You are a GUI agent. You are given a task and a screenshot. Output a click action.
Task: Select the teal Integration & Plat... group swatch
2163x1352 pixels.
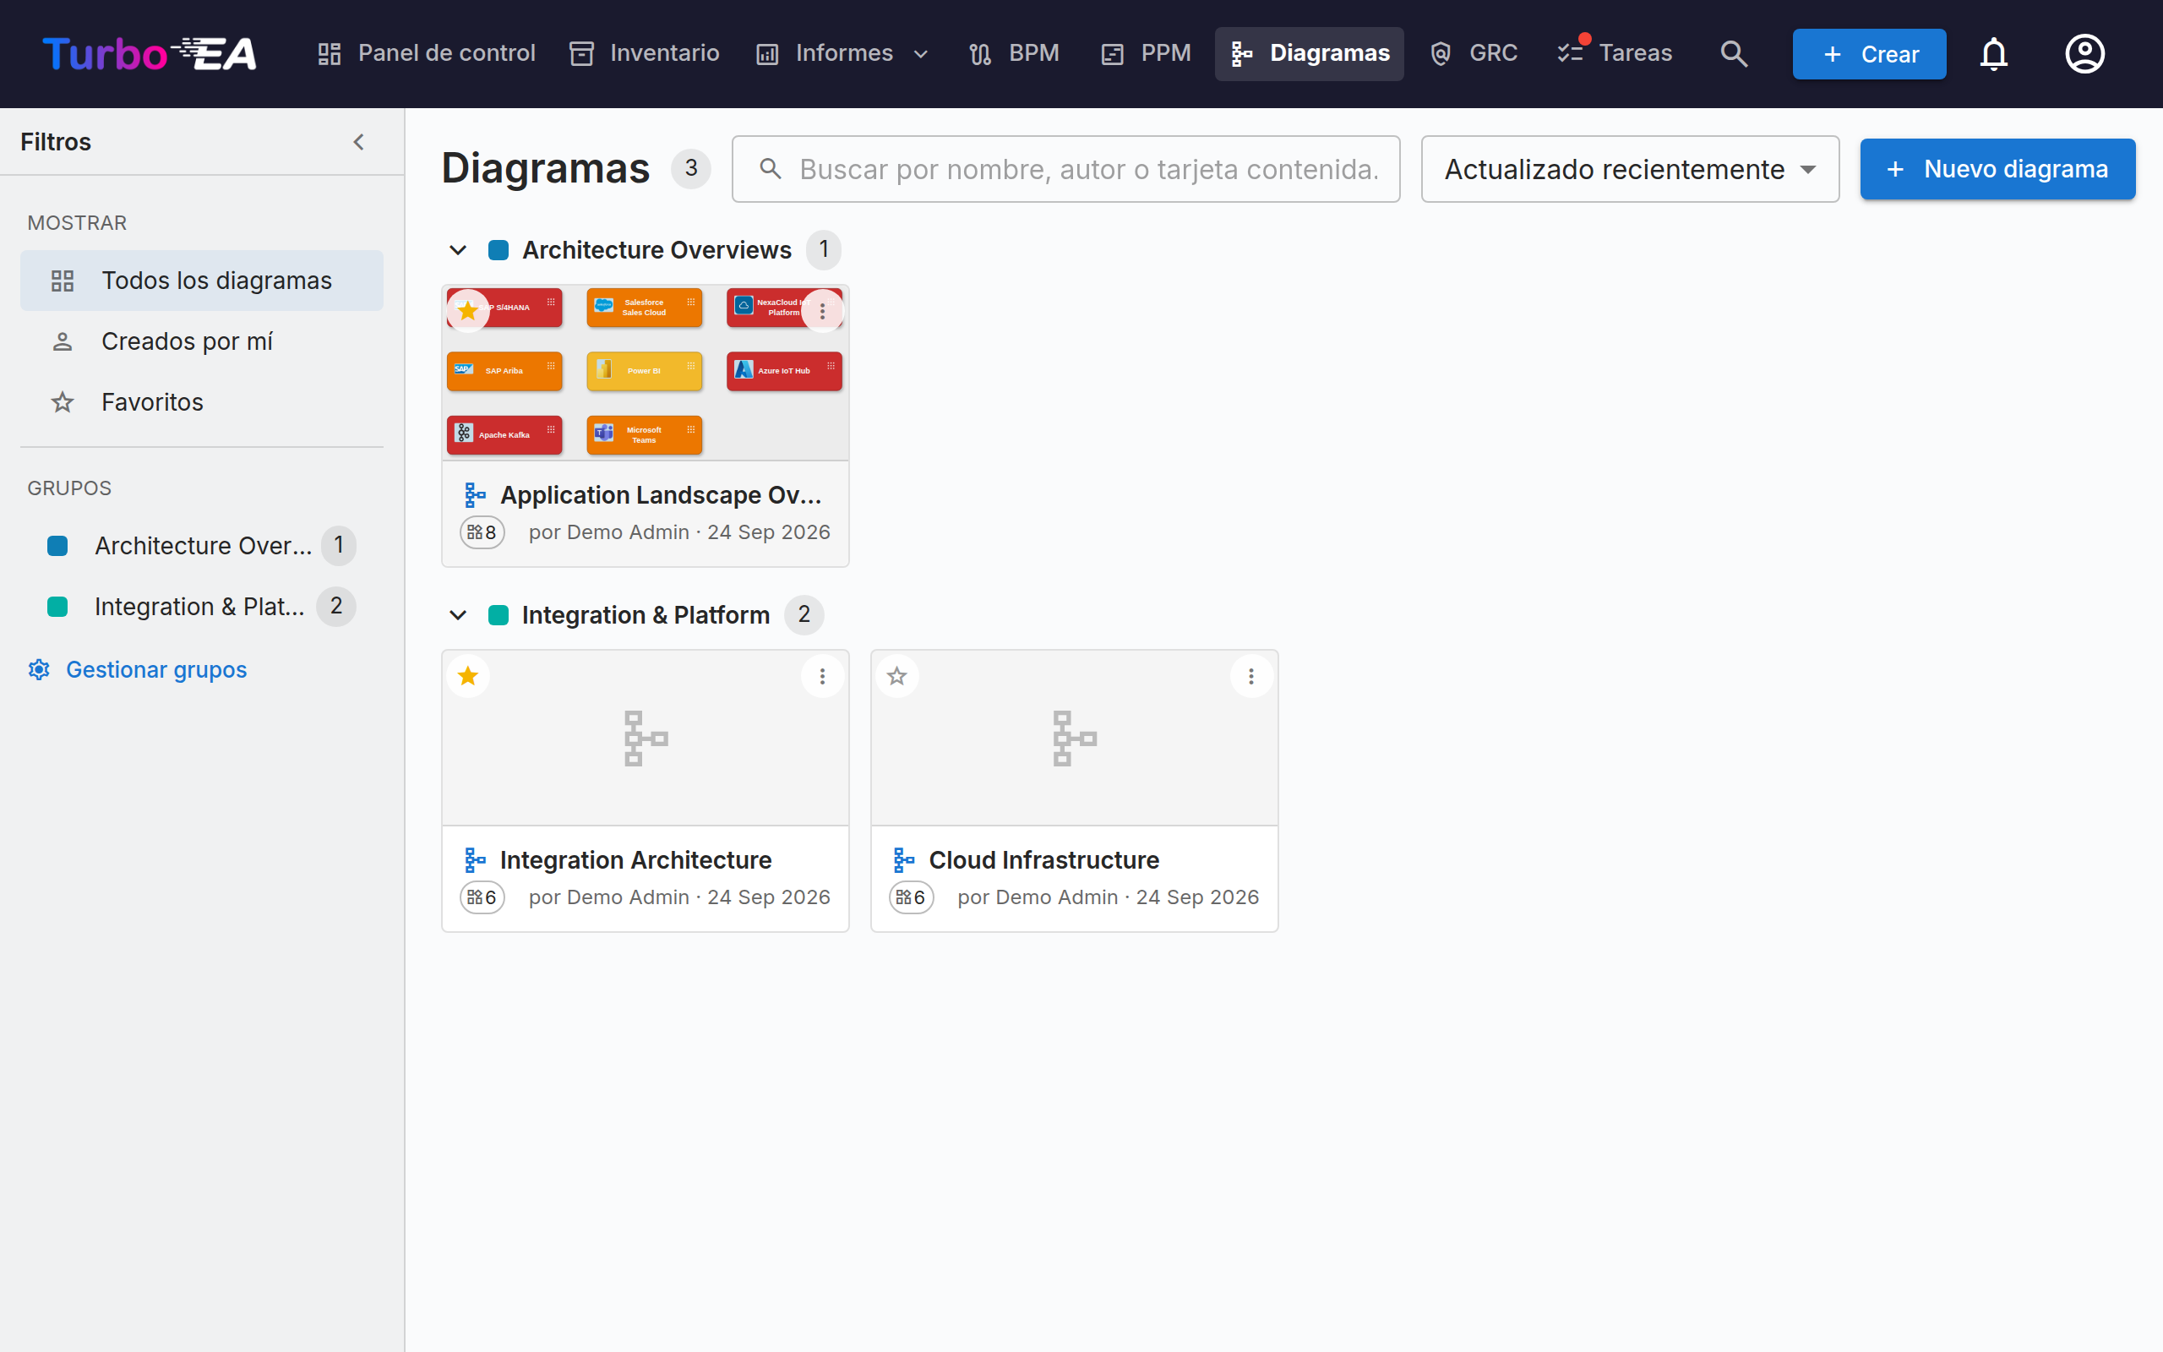coord(57,606)
